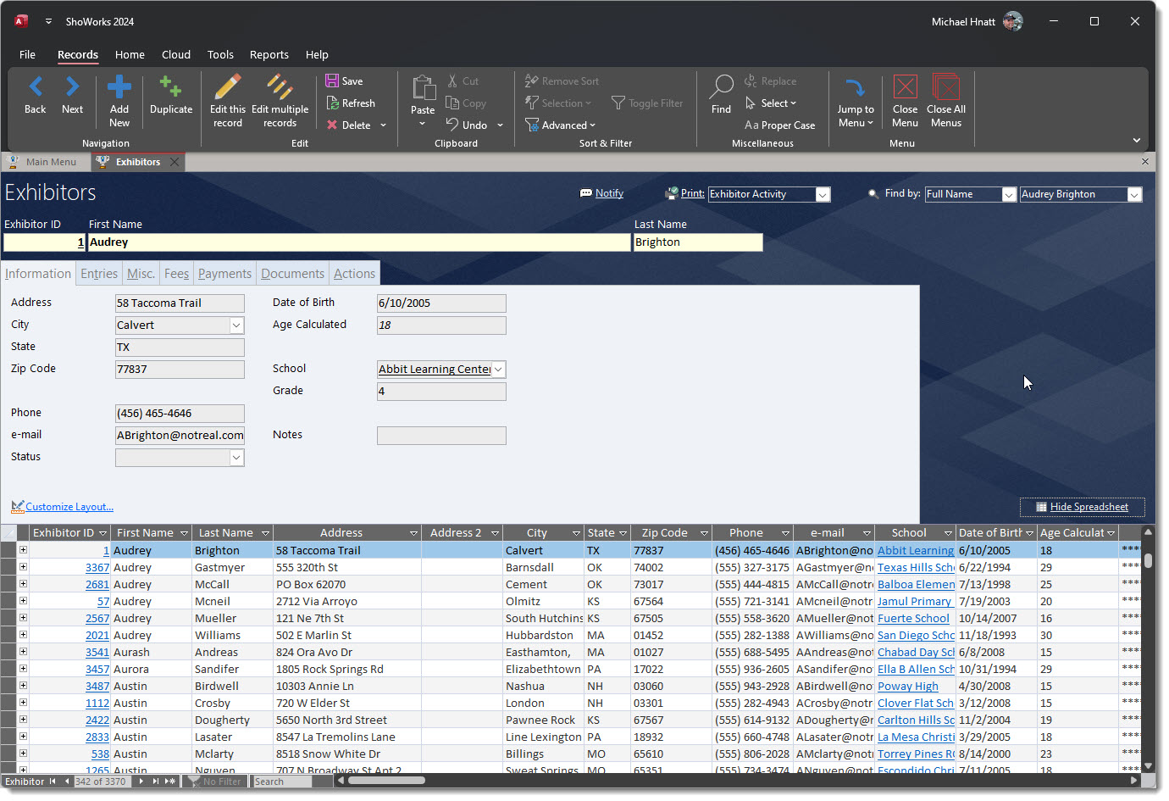Click the Hide Spreadsheet button
Screen dimensions: 1169x801
(x=1082, y=508)
